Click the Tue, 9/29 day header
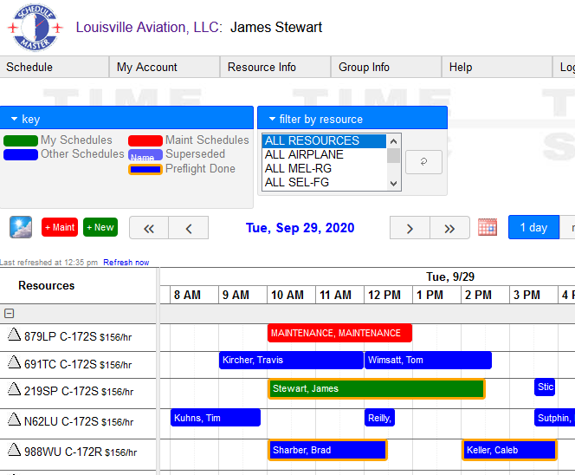Image resolution: width=575 pixels, height=475 pixels. click(x=450, y=277)
